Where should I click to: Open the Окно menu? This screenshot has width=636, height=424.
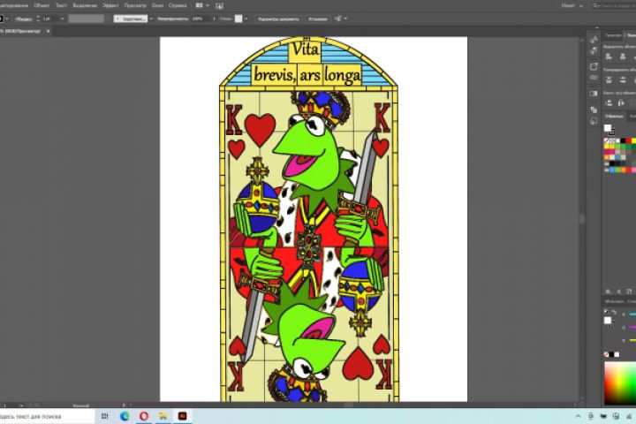point(157,5)
